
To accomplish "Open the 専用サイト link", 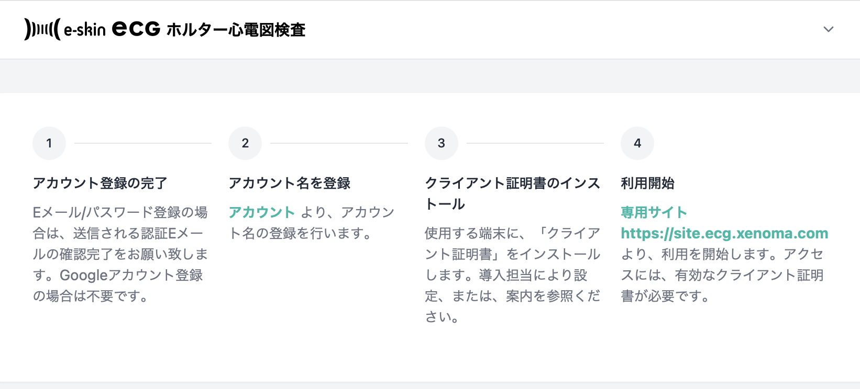I will pyautogui.click(x=654, y=212).
